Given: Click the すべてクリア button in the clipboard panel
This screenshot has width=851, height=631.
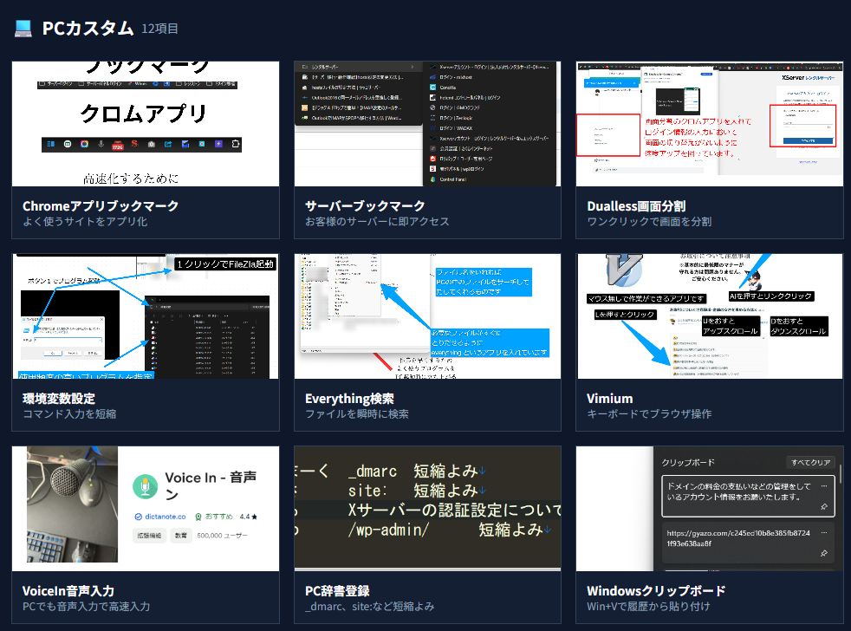Looking at the screenshot, I should pos(811,463).
